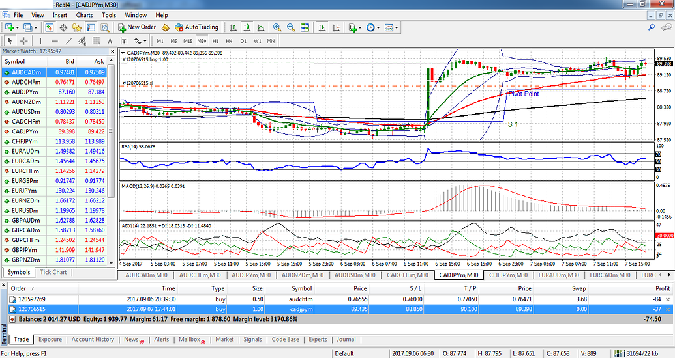
Task: Switch to the Account History tab
Action: coord(93,339)
